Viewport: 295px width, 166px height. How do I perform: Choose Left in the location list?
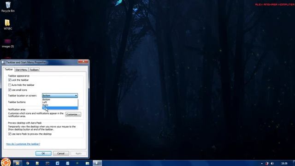60,102
